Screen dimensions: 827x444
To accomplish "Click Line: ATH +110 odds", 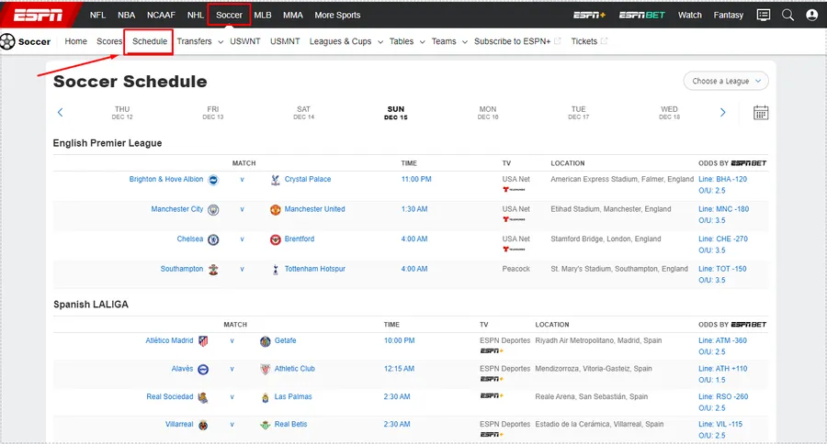I will coord(723,369).
